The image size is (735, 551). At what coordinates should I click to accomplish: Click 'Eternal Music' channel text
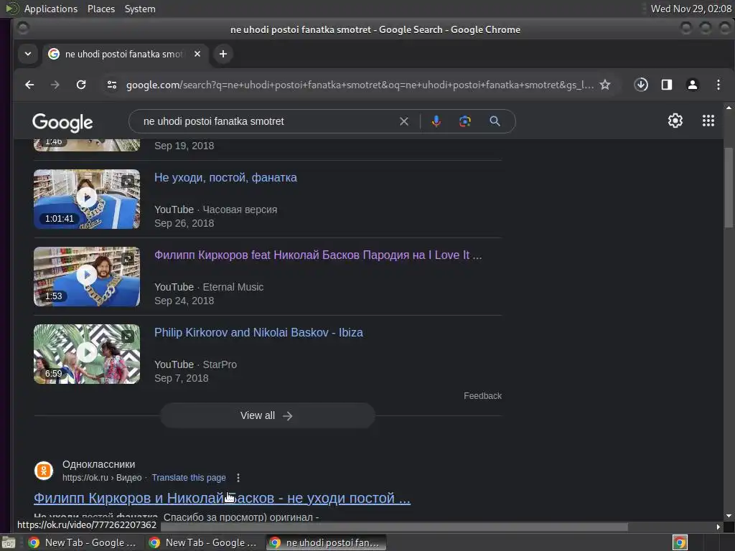click(233, 287)
